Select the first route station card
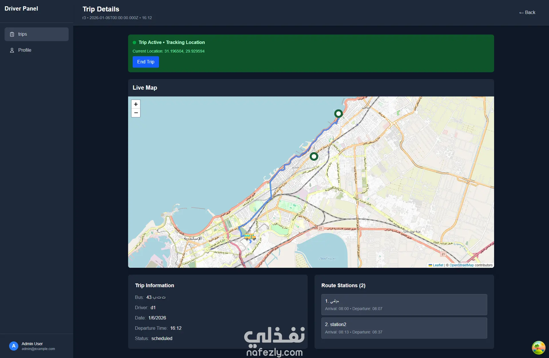The image size is (549, 358). pos(404,305)
